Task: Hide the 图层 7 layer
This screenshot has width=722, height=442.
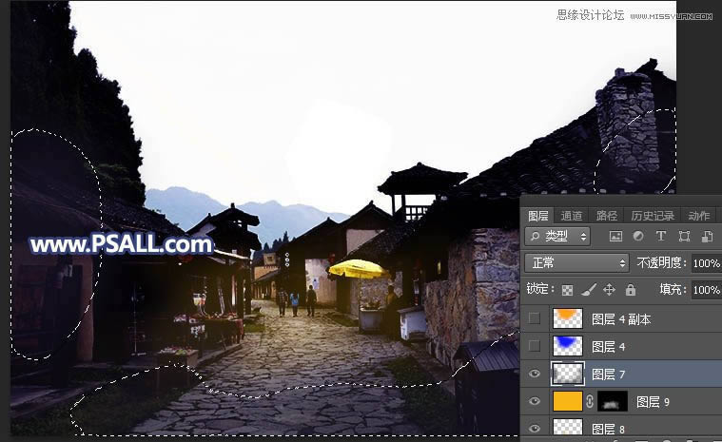Action: tap(535, 374)
